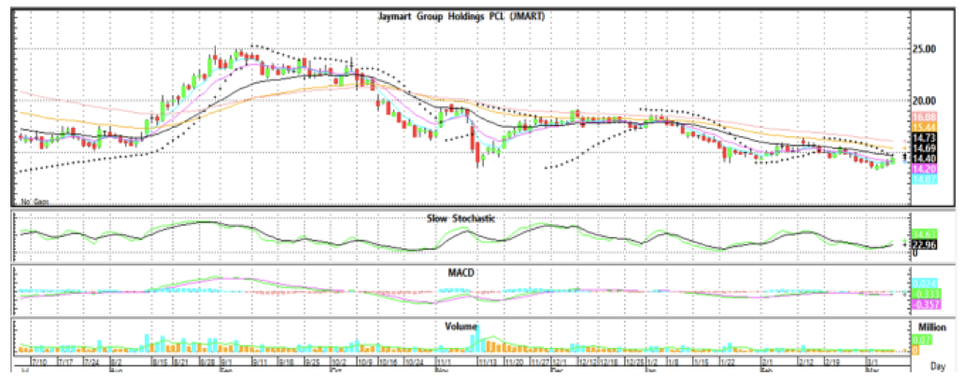Click the Volume panel title
This screenshot has width=964, height=390.
(461, 327)
